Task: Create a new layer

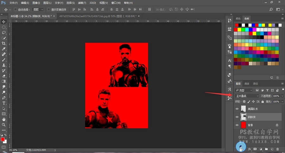Action: 272,149
